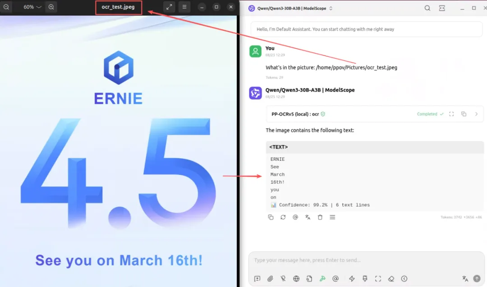The image size is (487, 287).
Task: Open more options menu under assistant reply
Action: pos(333,217)
